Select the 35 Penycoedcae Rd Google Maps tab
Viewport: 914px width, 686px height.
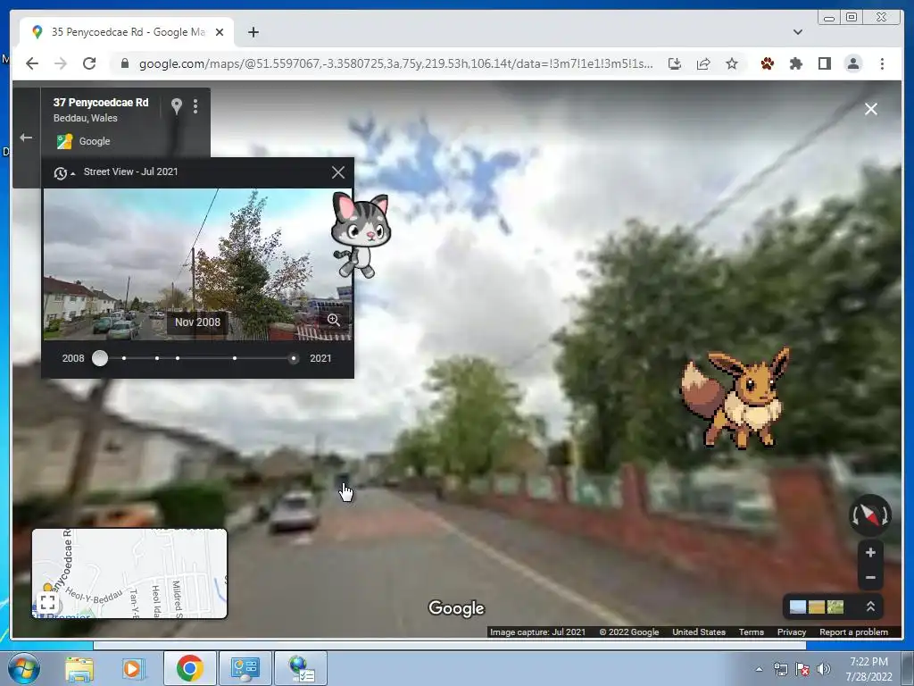pos(127,32)
